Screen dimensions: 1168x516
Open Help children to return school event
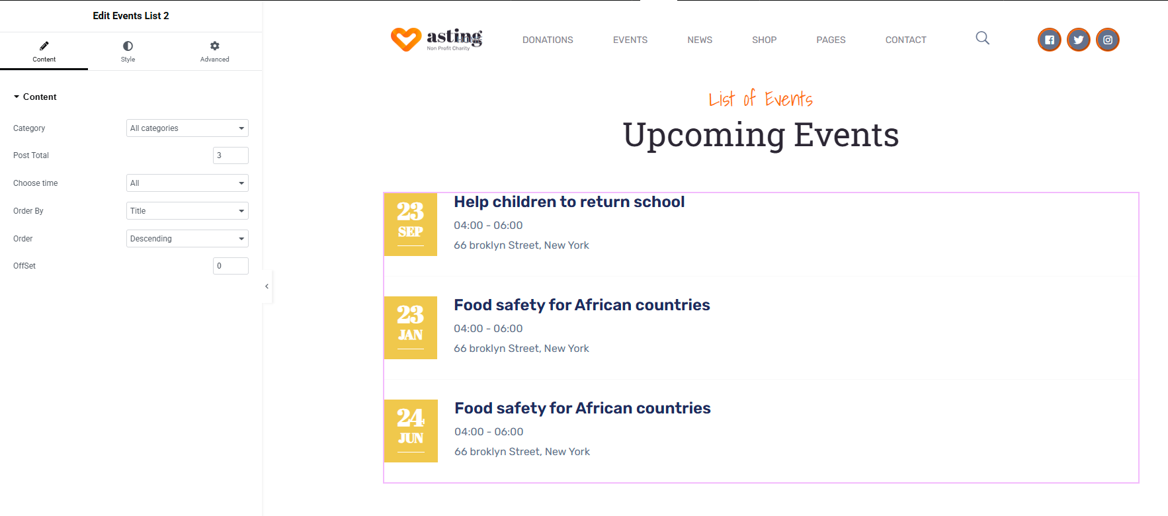(x=569, y=202)
